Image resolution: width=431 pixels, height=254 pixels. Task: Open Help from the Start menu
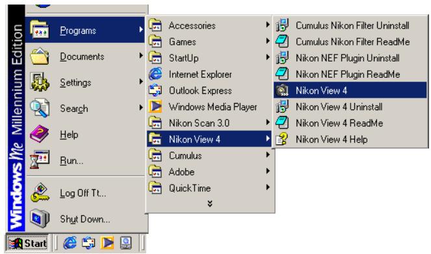[85, 134]
